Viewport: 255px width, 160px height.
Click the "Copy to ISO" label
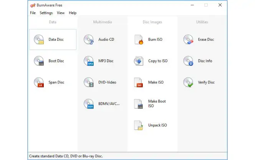click(158, 61)
